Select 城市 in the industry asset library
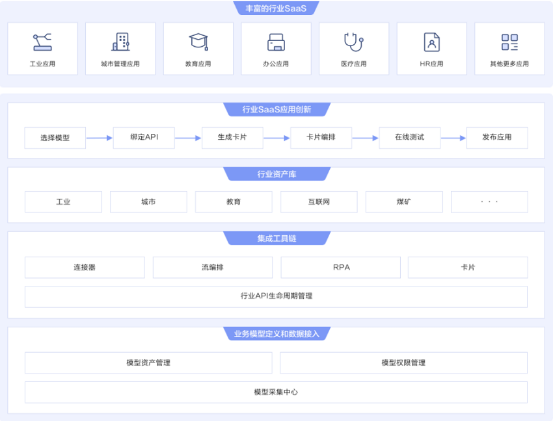 click(148, 202)
